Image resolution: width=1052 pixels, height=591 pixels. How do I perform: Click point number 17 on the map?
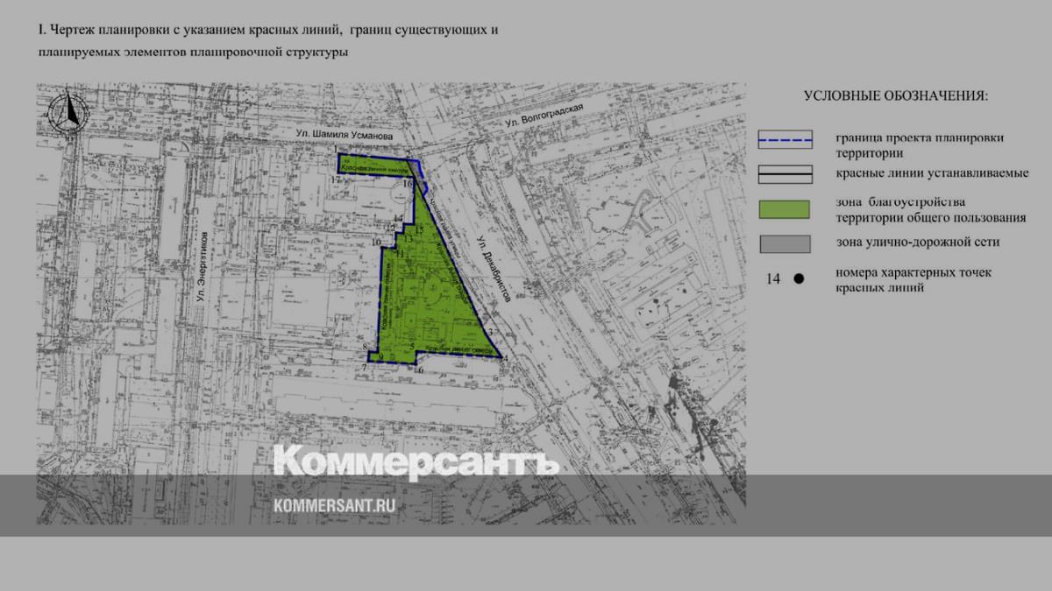point(335,179)
